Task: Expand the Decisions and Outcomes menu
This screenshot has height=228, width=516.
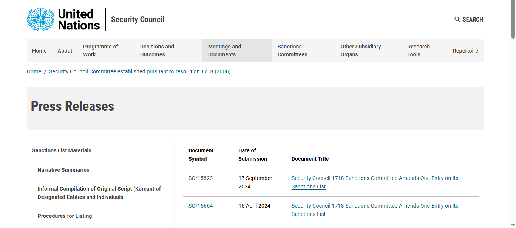Action: point(168,51)
